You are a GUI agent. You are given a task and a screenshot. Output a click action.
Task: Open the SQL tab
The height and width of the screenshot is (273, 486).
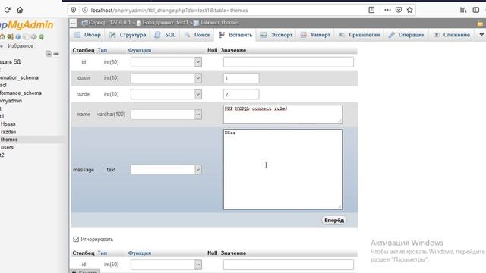166,35
